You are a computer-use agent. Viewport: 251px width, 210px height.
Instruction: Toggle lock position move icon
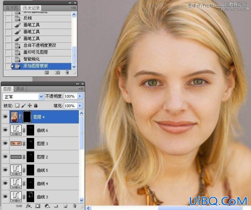pos(29,106)
